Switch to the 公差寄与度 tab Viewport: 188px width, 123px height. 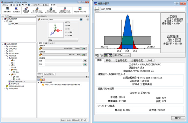(x=137, y=60)
